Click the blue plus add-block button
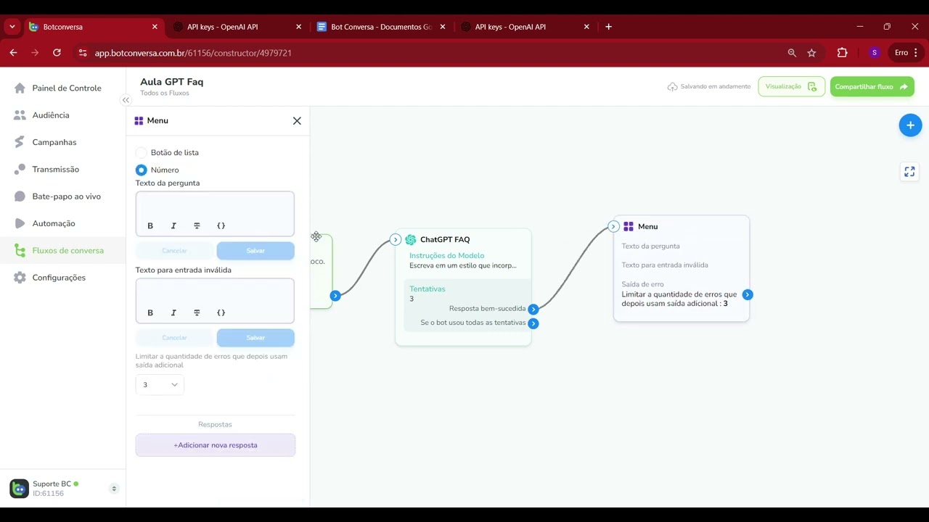The image size is (929, 522). point(910,125)
